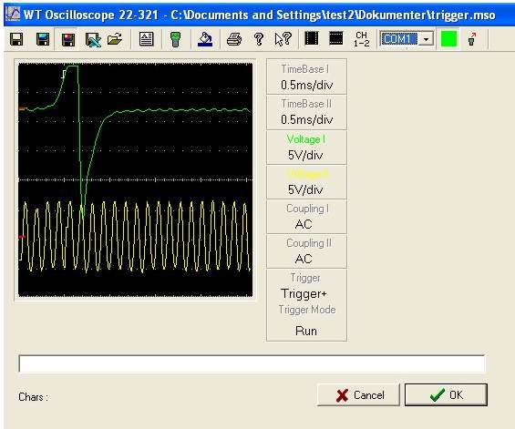Toggle the horizontal film strip icon

pos(336,38)
